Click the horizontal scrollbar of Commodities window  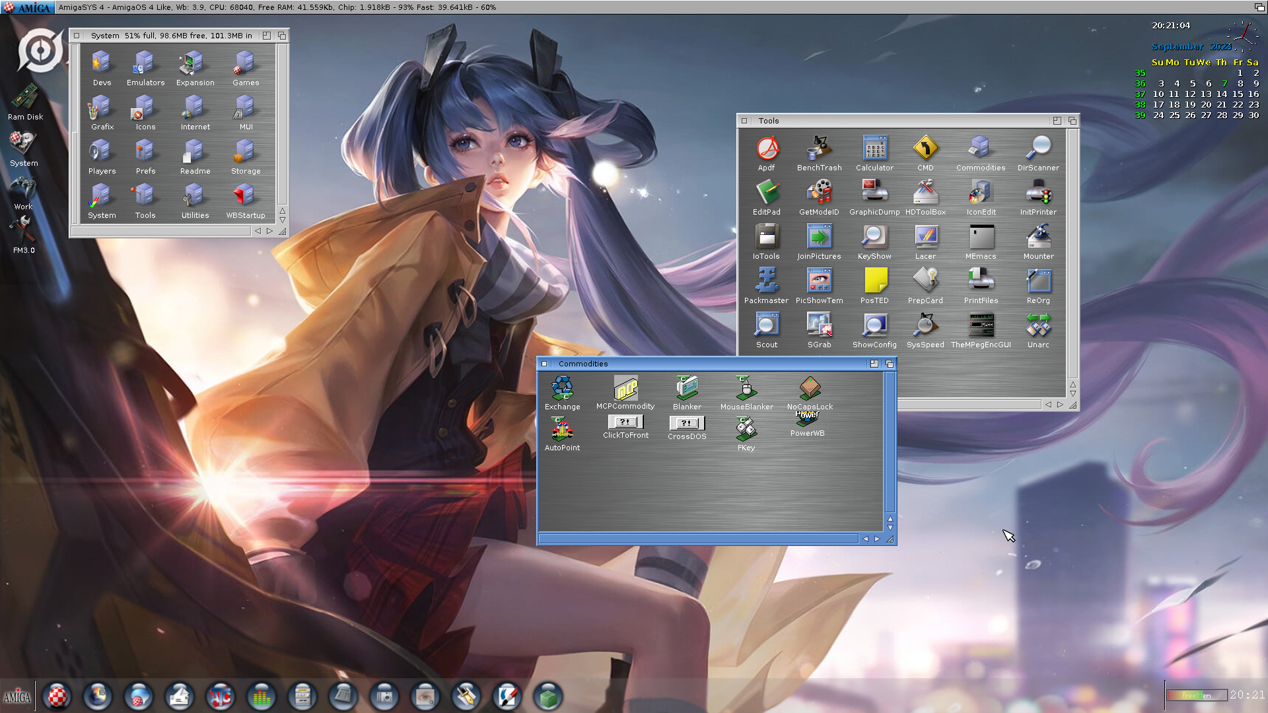(698, 539)
